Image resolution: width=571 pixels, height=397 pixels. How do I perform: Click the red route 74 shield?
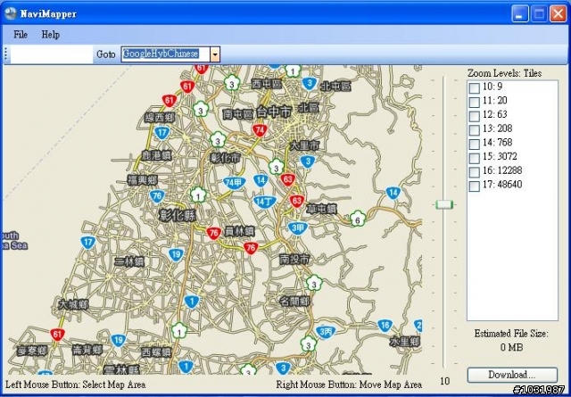(x=260, y=130)
